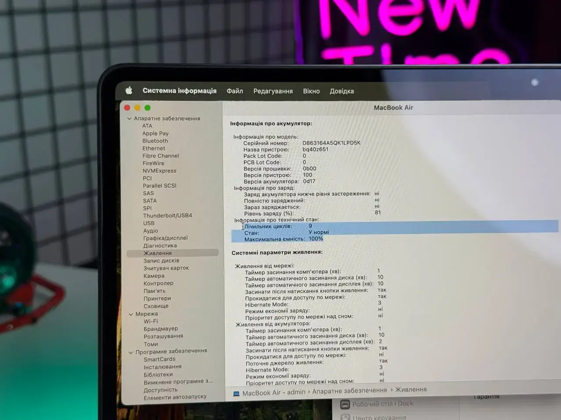561x420 pixels.
Task: Click the serial number D863164A5QK1LPD5K
Action: [x=331, y=143]
